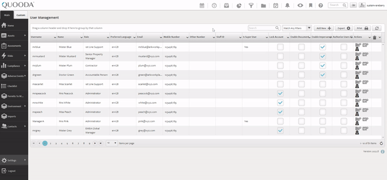Click the trash delete icon in table header
Viewport: 387px width, 180px height.
pyautogui.click(x=374, y=38)
